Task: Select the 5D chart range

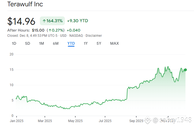Action: coord(27,43)
